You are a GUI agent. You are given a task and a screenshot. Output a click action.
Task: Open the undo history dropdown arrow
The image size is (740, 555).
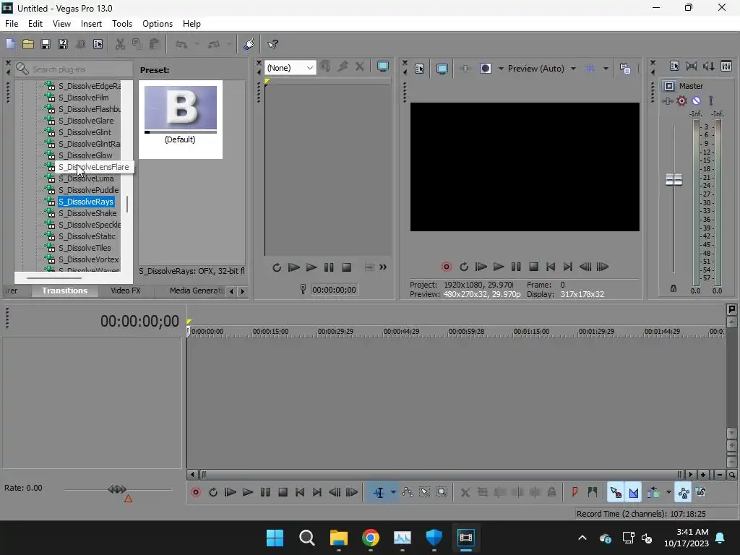point(197,44)
